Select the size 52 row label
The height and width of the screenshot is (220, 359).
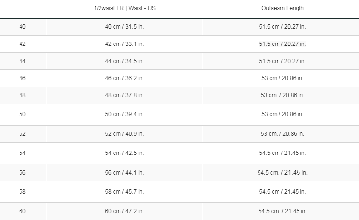22,134
